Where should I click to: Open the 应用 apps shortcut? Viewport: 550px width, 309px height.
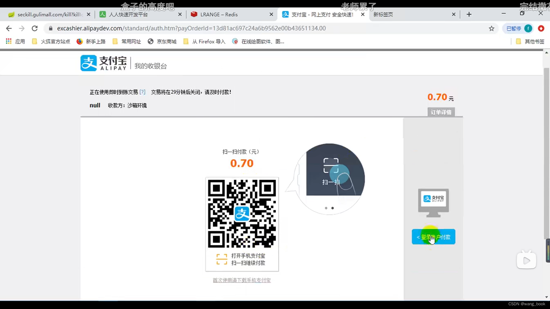[15, 41]
